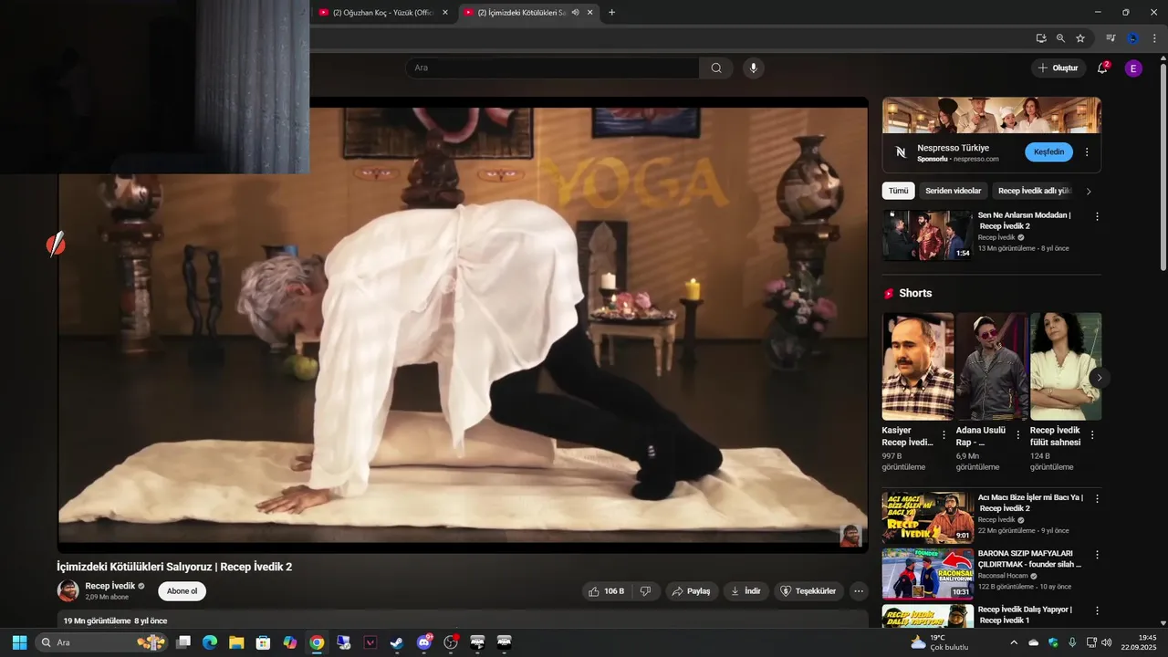Screen dimensions: 1168x657
Task: Open Adana Usulü Rap short thumbnail
Action: coord(992,367)
